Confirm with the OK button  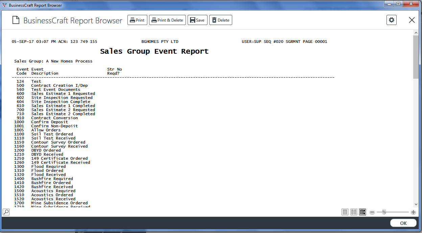tap(403, 223)
